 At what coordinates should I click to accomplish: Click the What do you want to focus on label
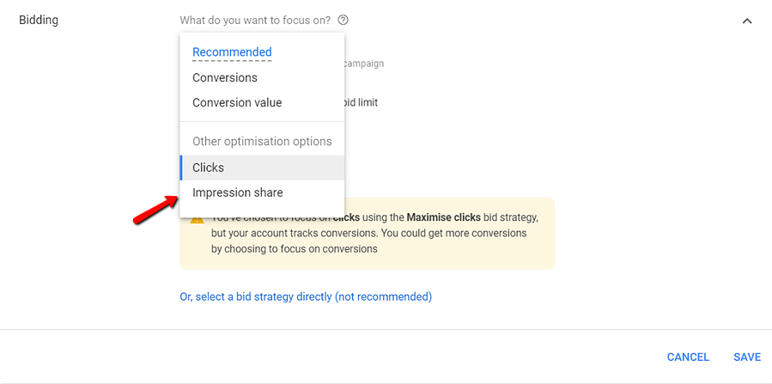point(255,20)
